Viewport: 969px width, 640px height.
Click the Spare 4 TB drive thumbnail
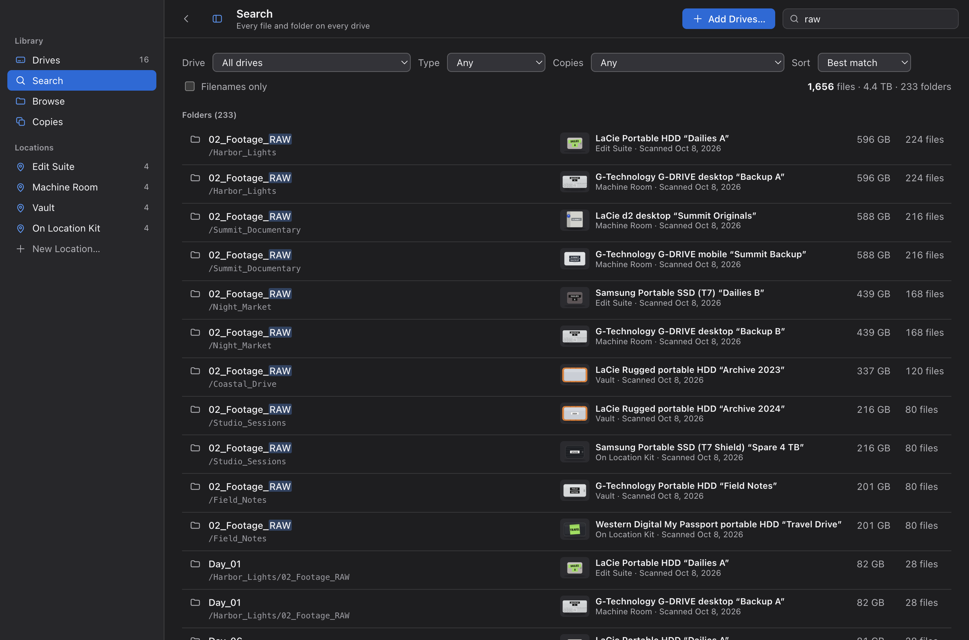(574, 452)
